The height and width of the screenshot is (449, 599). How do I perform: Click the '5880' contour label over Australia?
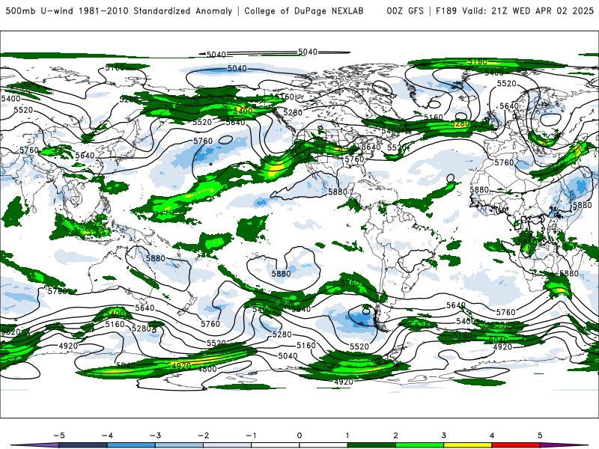[x=156, y=258]
